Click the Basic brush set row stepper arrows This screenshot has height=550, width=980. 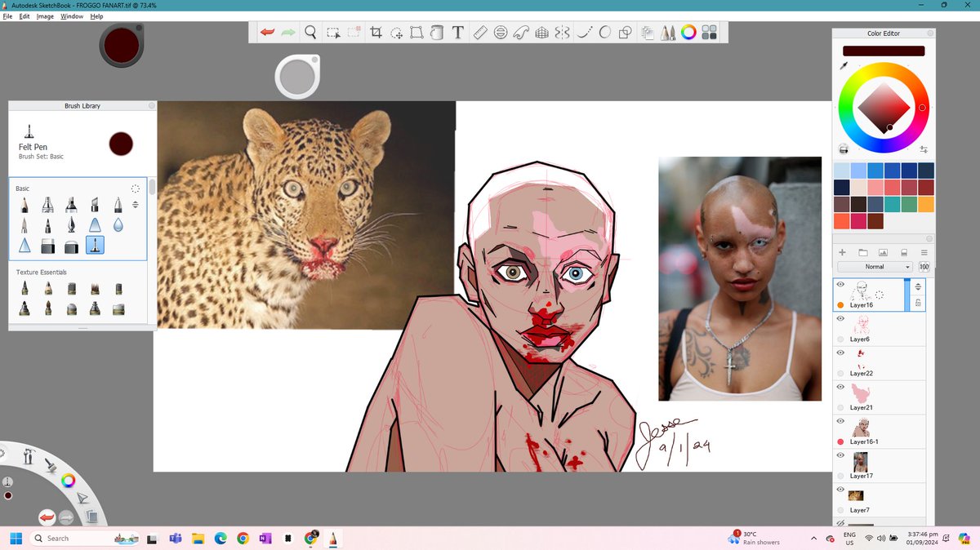(136, 204)
